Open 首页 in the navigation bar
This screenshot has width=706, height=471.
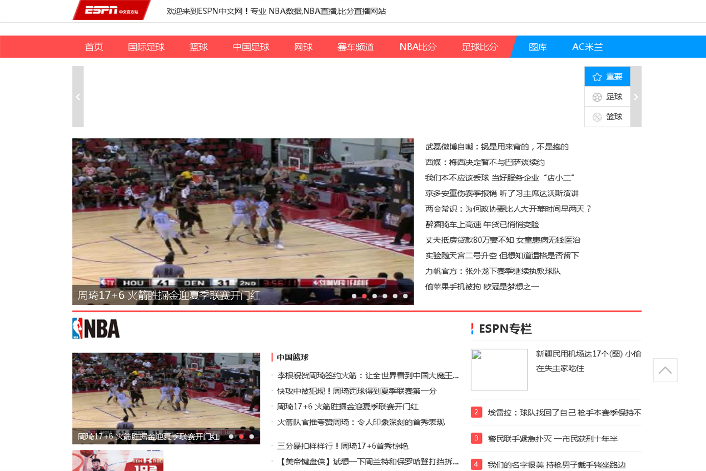point(94,47)
